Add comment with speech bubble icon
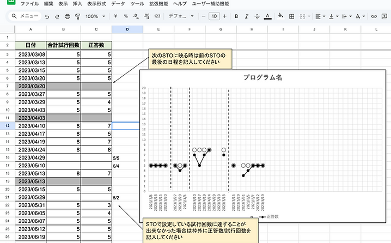Image resolution: width=391 pixels, height=243 pixels. pos(384,16)
